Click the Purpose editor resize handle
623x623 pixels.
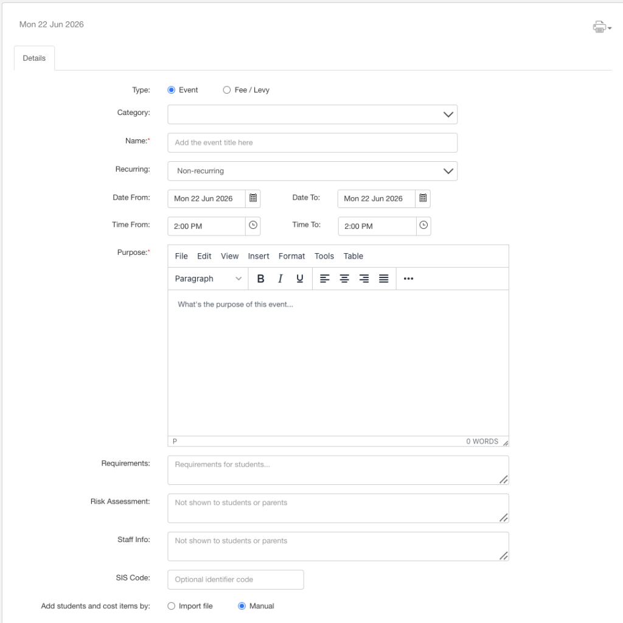tap(505, 443)
